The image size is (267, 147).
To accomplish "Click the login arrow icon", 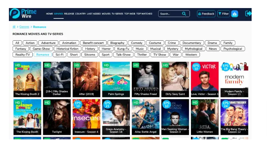I will point(248,13).
